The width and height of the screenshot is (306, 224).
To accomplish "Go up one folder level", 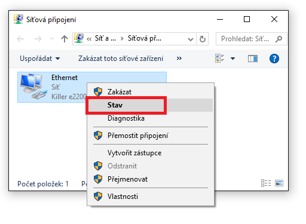I will coord(65,39).
